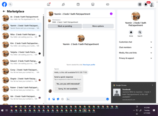Open the Ac conversation in the list

(x=21, y=18)
